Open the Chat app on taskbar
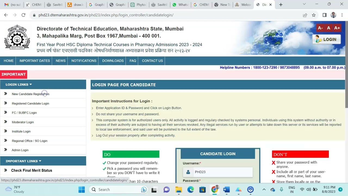 pos(166,189)
